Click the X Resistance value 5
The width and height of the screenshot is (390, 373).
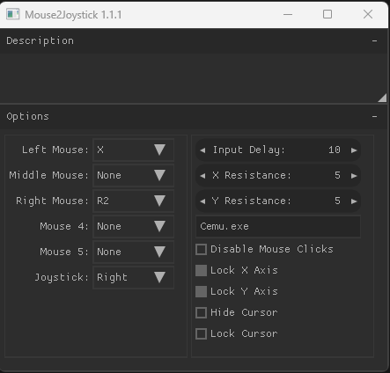[x=337, y=175]
